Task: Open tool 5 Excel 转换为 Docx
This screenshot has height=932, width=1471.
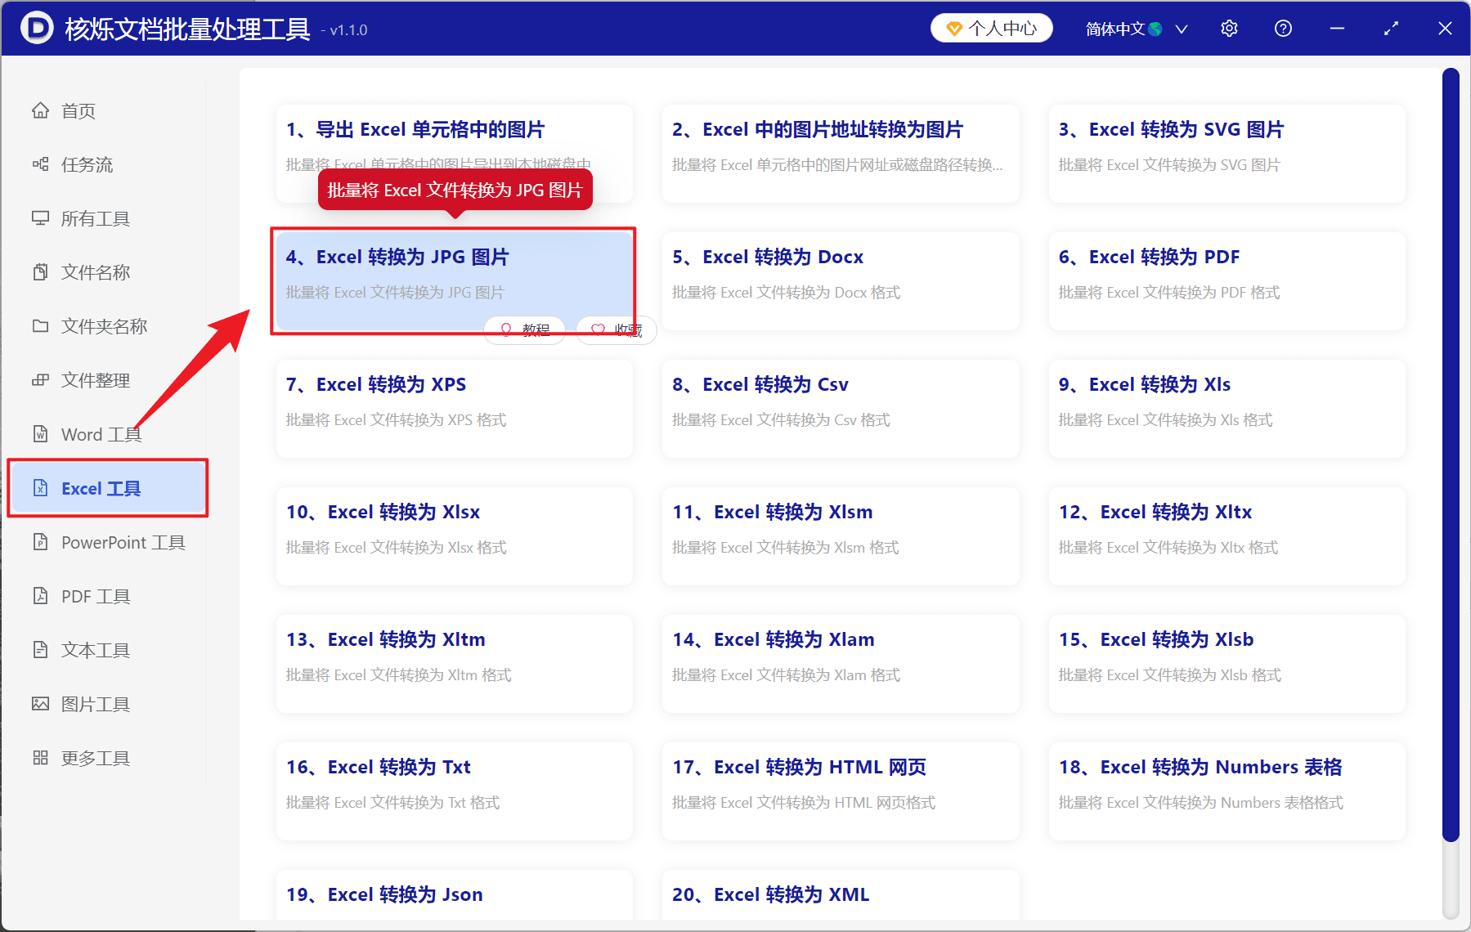Action: (x=841, y=281)
